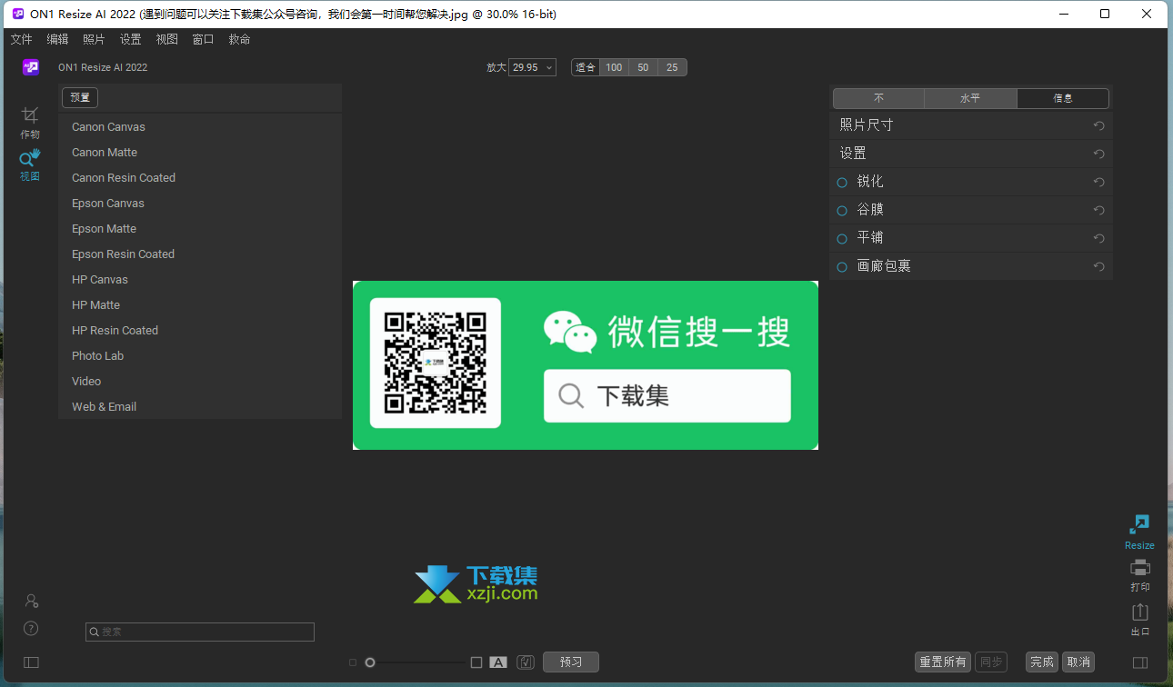1173x687 pixels.
Task: Select the Crop (作物) tool
Action: pyautogui.click(x=30, y=122)
